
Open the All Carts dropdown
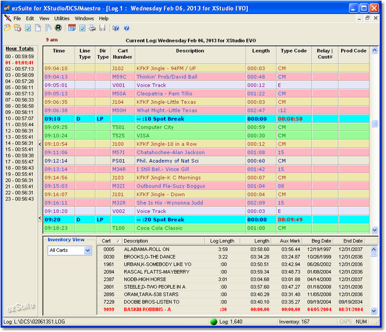pyautogui.click(x=87, y=250)
